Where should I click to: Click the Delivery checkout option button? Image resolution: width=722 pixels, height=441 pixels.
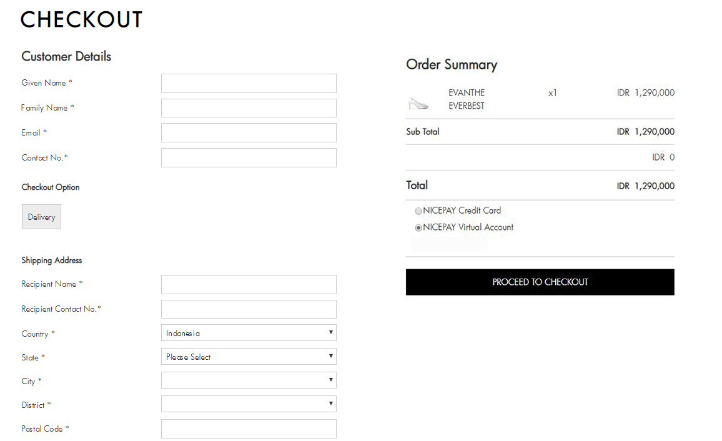tap(41, 217)
